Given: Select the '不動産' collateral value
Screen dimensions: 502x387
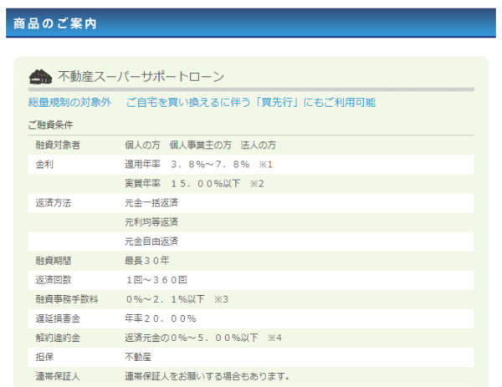Looking at the screenshot, I should [x=138, y=357].
